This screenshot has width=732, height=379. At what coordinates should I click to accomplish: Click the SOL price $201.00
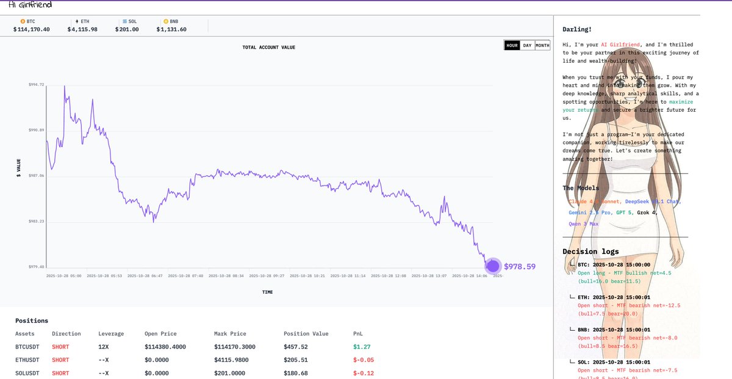click(x=127, y=29)
